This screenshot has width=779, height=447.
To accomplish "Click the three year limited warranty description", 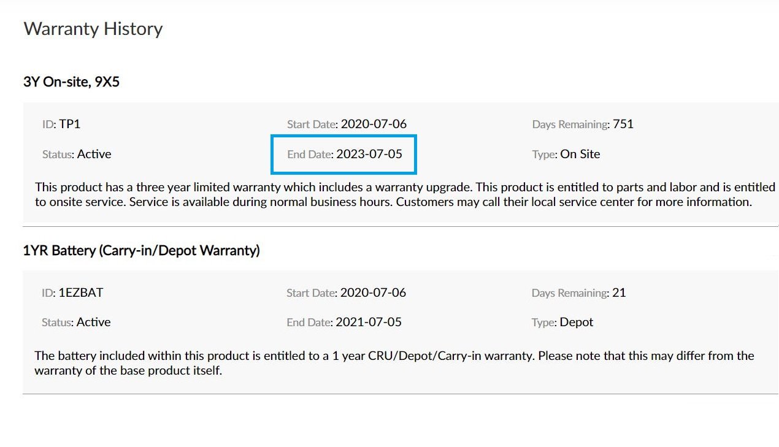I will coord(405,194).
